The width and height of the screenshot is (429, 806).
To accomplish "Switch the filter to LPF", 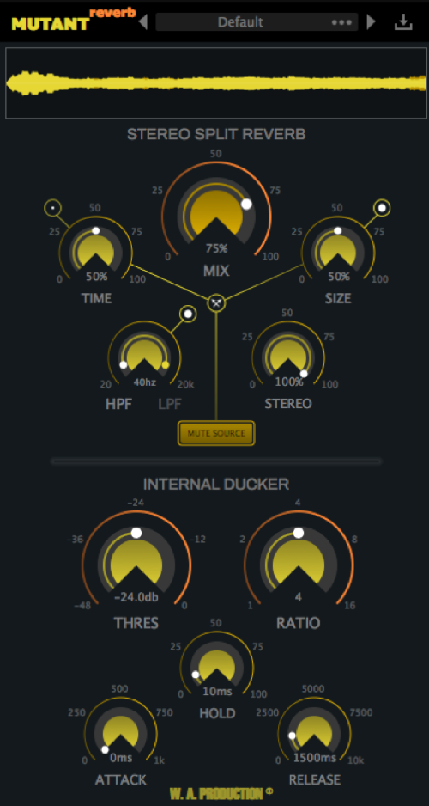I will (x=169, y=404).
